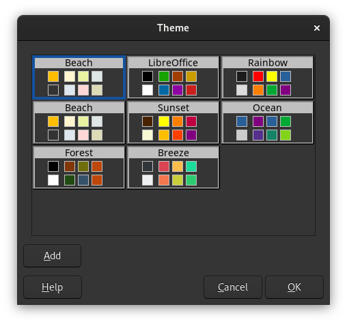Pick the Sunset theme

pyautogui.click(x=173, y=122)
